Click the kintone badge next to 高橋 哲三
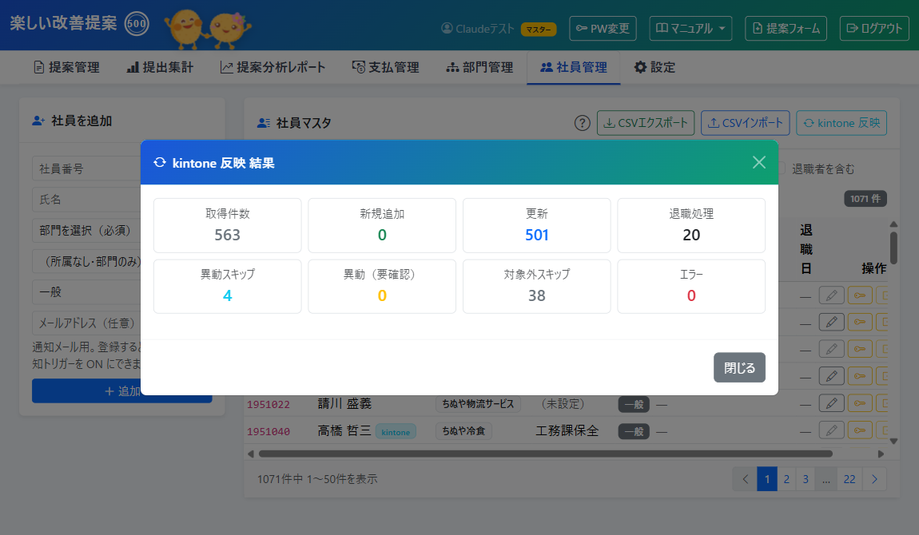The height and width of the screenshot is (535, 919). tap(396, 432)
